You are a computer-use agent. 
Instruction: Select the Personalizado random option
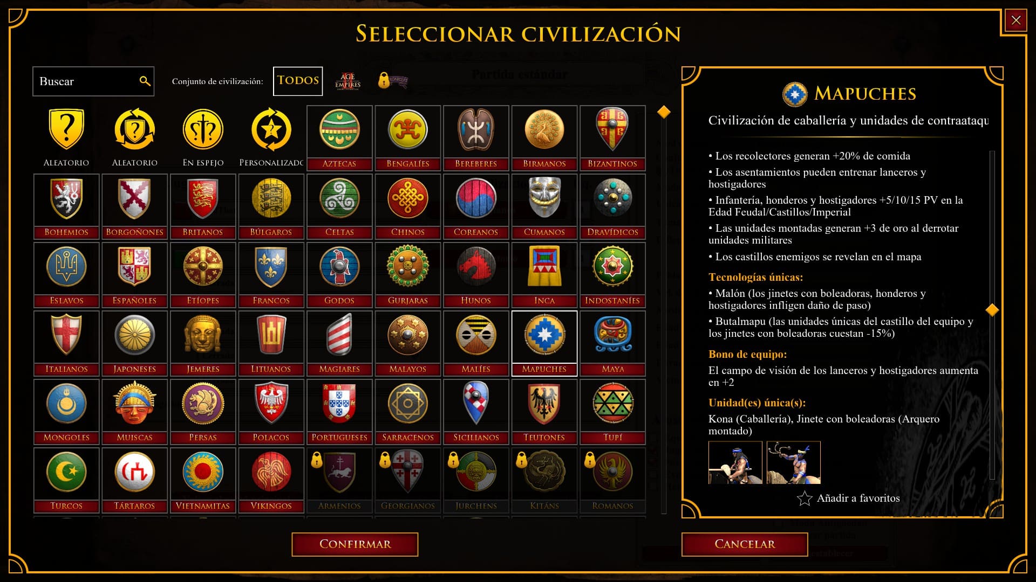point(271,138)
